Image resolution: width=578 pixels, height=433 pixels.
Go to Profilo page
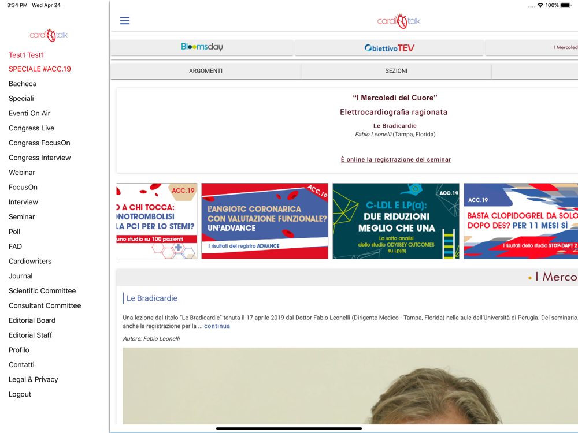(19, 350)
